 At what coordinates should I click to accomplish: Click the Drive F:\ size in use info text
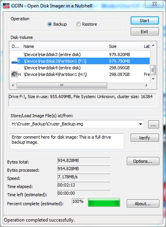(x=80, y=97)
